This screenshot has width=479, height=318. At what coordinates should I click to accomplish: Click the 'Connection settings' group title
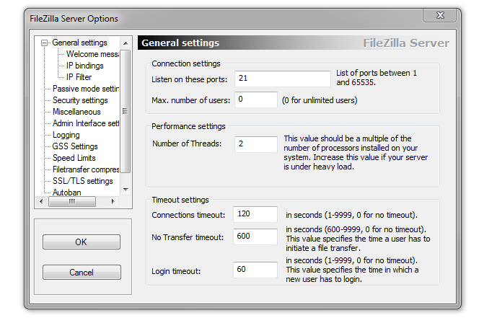point(185,63)
